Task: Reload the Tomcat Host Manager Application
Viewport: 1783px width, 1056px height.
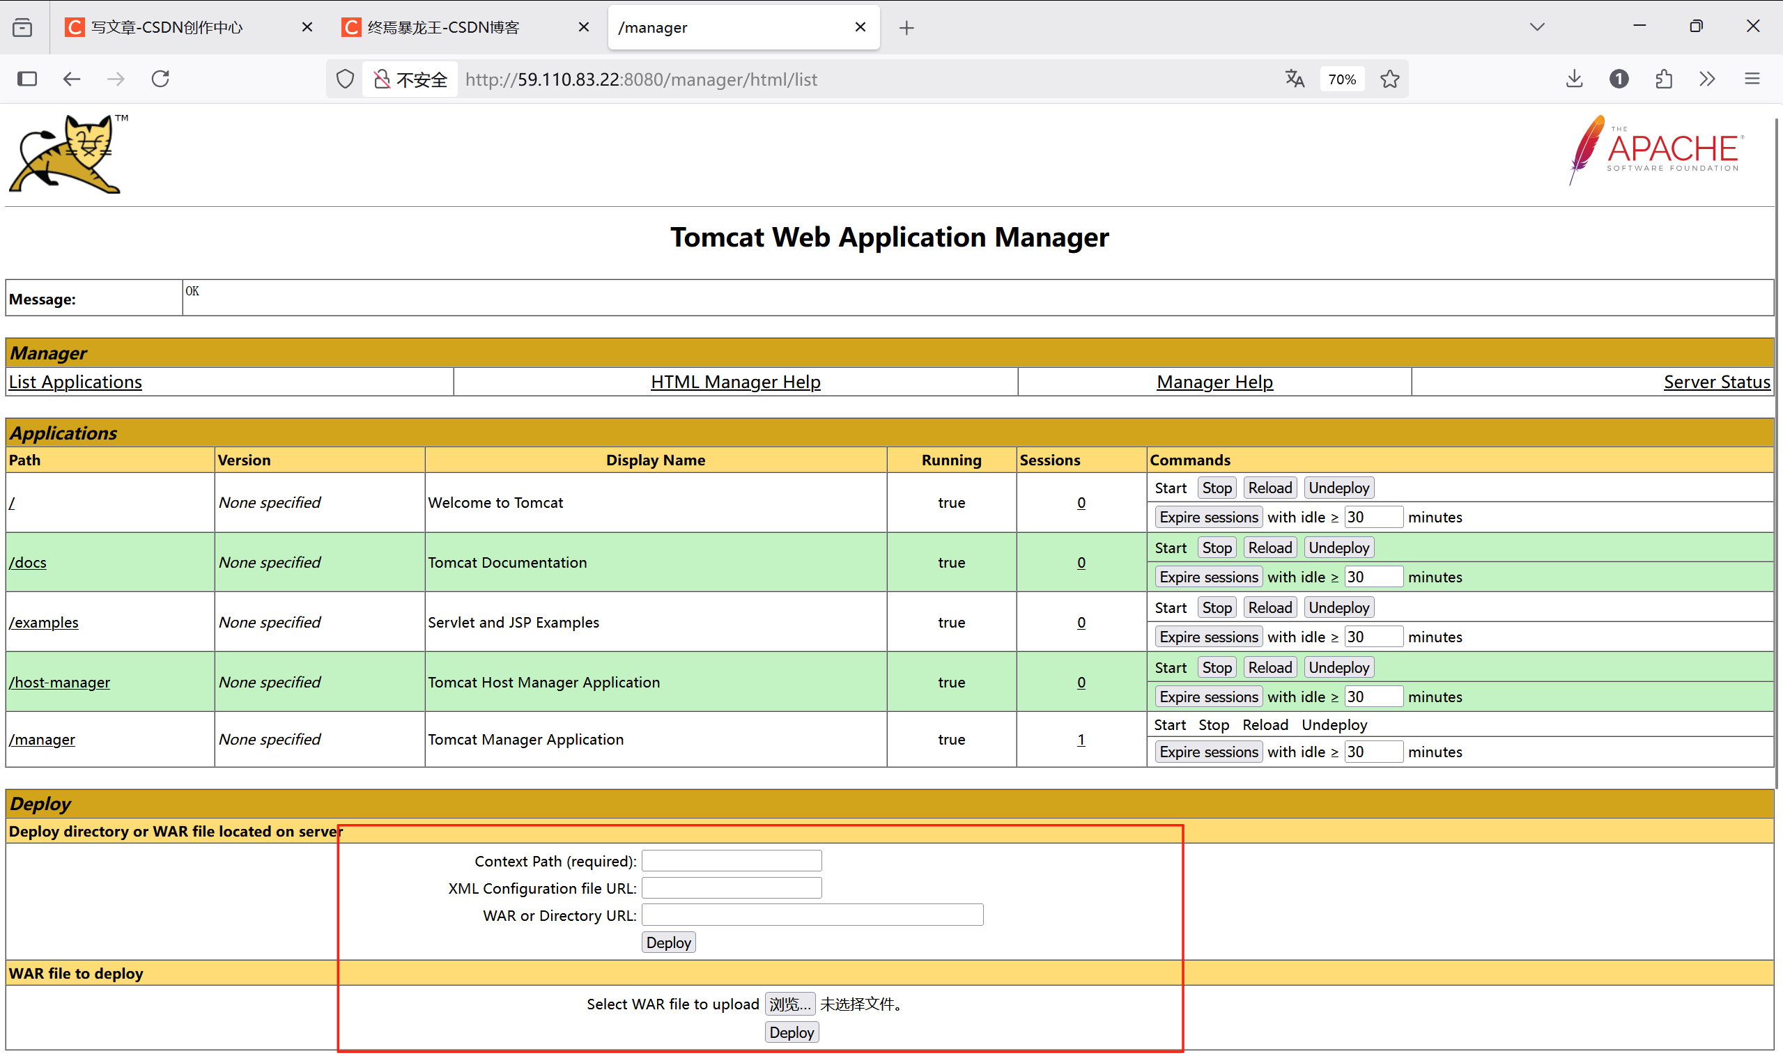Action: (1269, 667)
